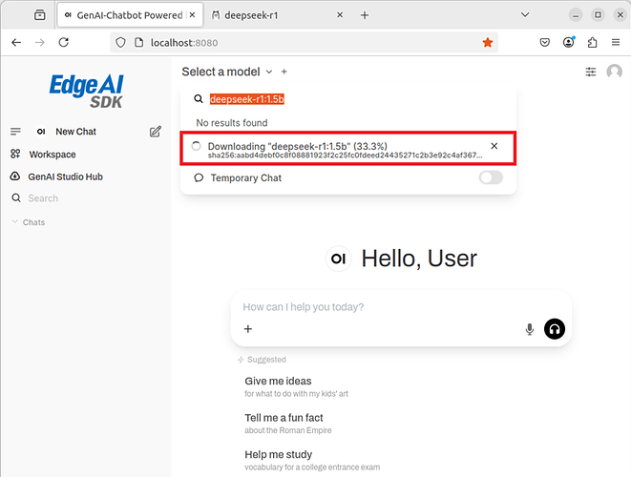Open a new browser tab
The image size is (631, 477).
click(x=365, y=15)
